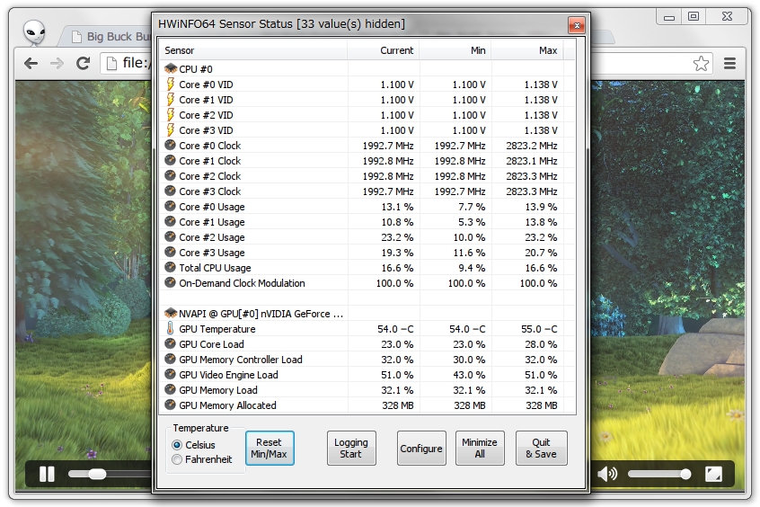Reload the page in the browser
The height and width of the screenshot is (507, 760).
84,63
